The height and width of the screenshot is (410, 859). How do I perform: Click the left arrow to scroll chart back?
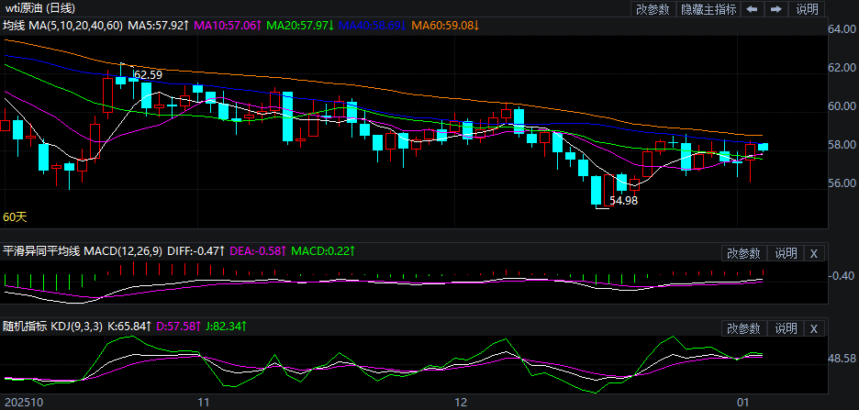(x=753, y=9)
